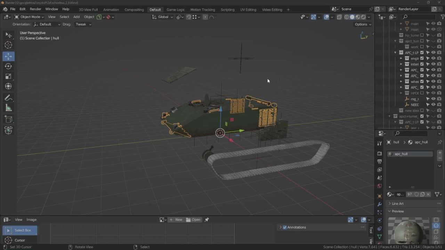445x250 pixels.
Task: Expand the Line Art panel
Action: coord(390,204)
